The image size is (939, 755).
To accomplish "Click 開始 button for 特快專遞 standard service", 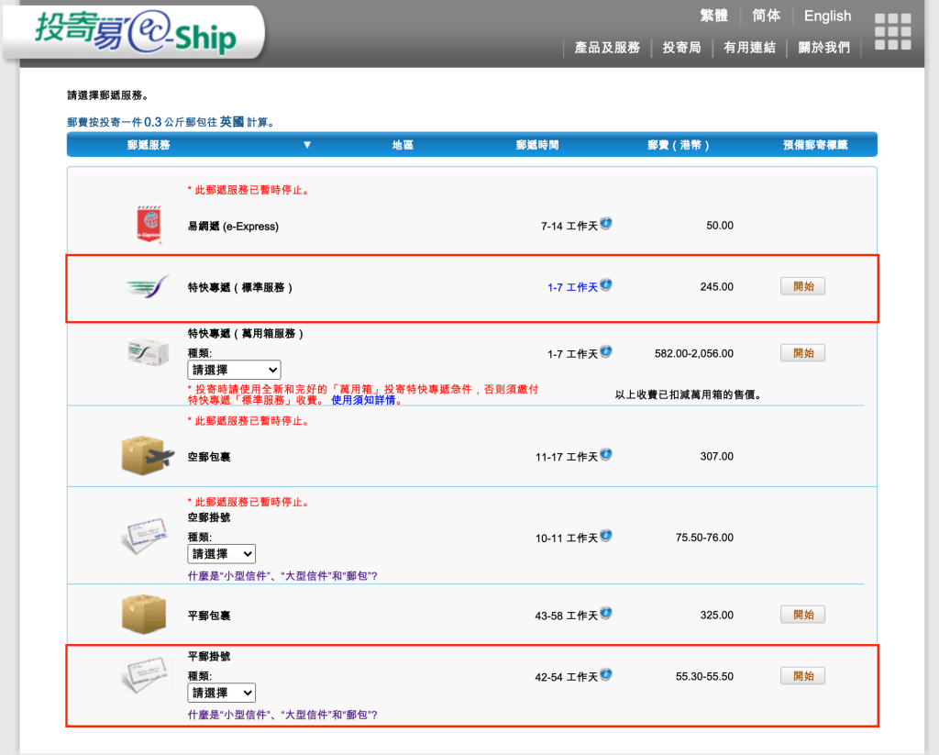I will pyautogui.click(x=802, y=286).
